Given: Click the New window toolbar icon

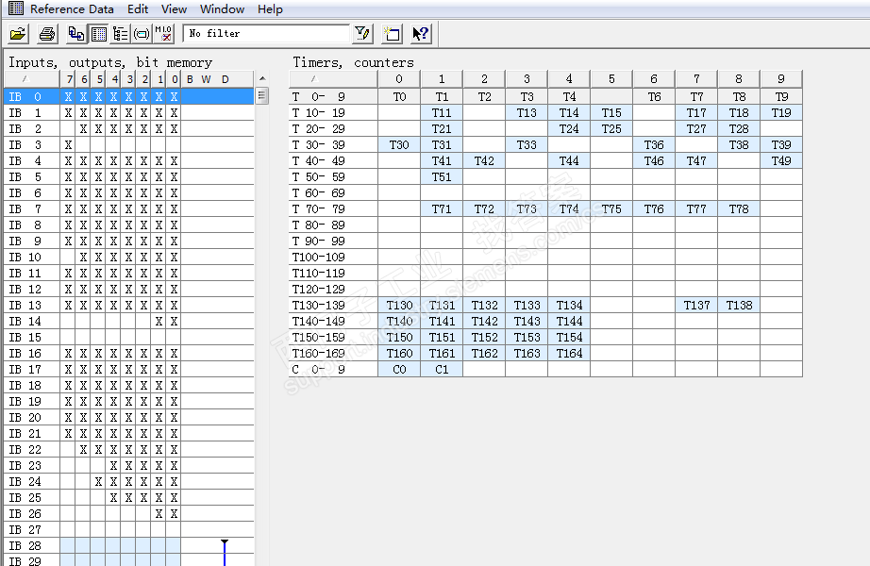Looking at the screenshot, I should [x=392, y=34].
